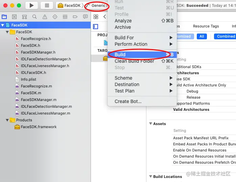Open IDLFaceDetectionManager.m file
The image size is (236, 182).
(46, 106)
